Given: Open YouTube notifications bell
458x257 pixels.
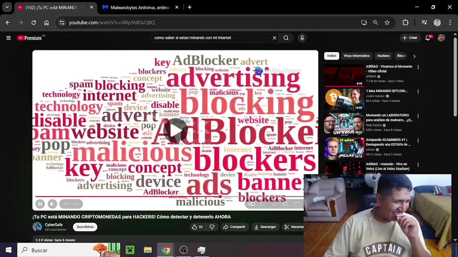Looking at the screenshot, I should point(428,38).
